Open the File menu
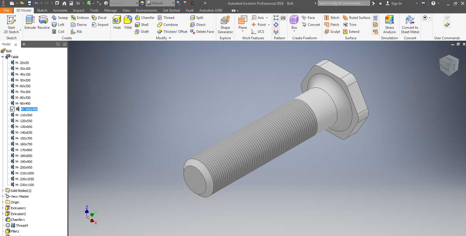466x236 pixels. point(6,10)
